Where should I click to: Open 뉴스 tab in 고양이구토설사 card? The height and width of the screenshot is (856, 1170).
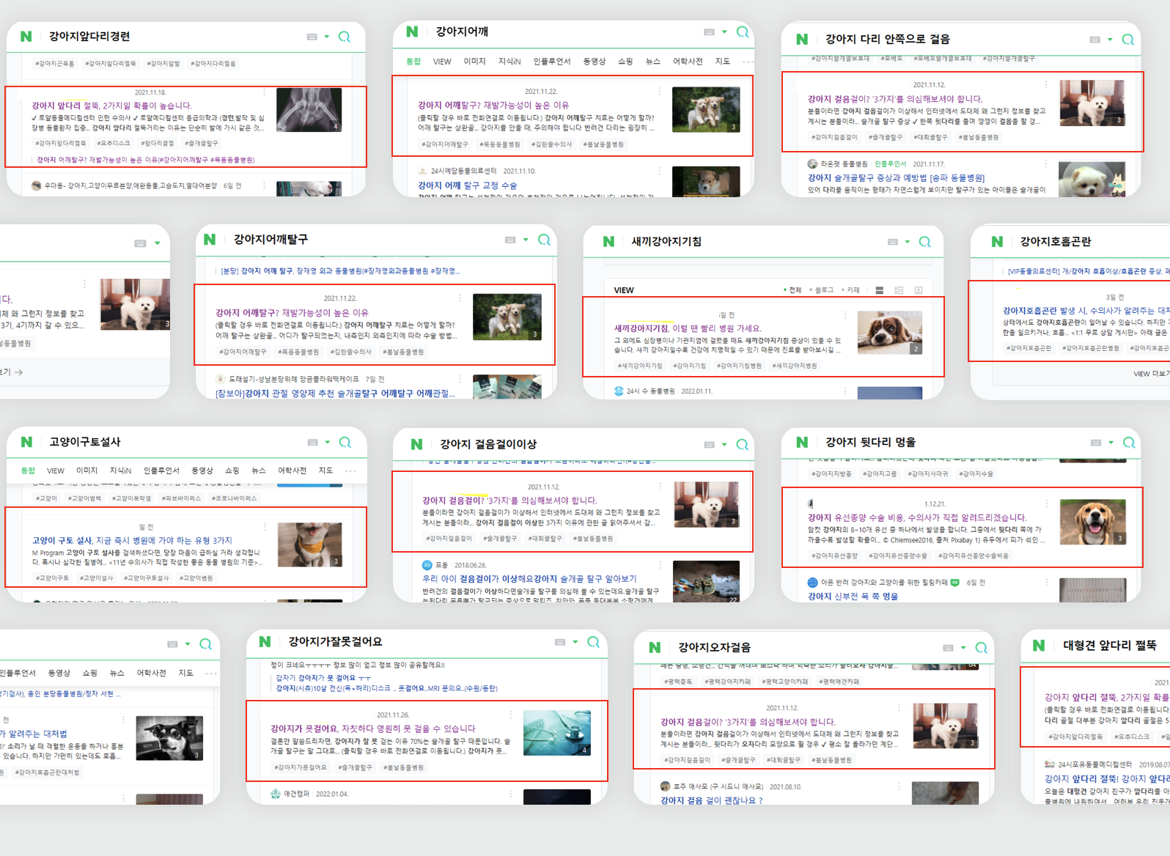259,471
